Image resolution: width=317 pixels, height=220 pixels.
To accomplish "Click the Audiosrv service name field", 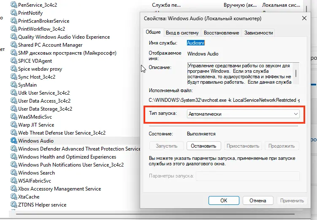I will coord(195,43).
